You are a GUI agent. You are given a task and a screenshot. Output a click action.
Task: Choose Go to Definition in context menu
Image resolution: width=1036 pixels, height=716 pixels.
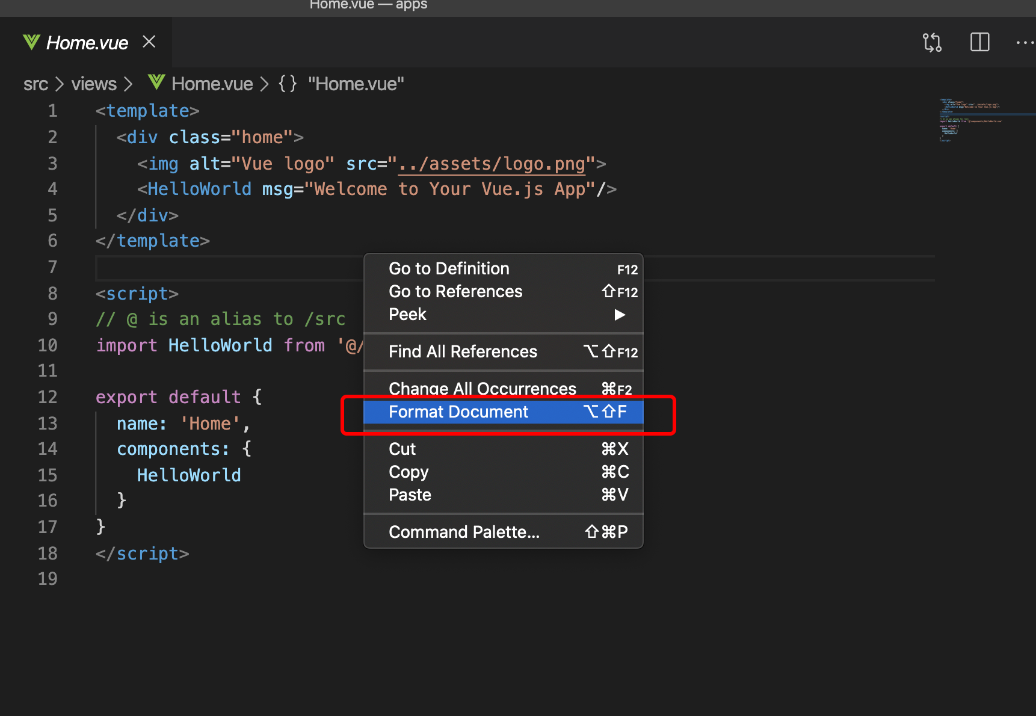[504, 268]
